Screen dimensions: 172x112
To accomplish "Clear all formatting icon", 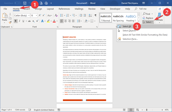I will (56, 15).
